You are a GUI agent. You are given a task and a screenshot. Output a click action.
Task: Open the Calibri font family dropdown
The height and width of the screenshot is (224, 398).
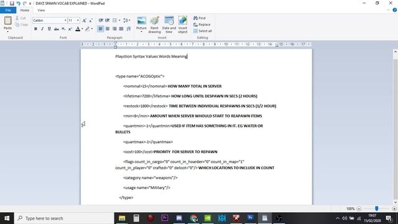tap(65, 21)
